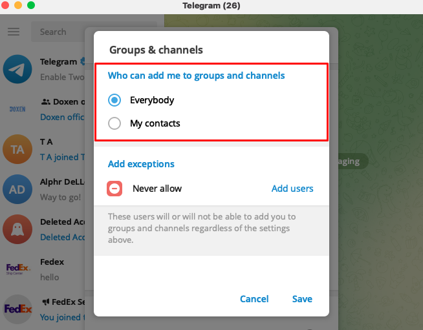423x330 pixels.
Task: Click the Doxen offic message preview
Action: point(62,117)
